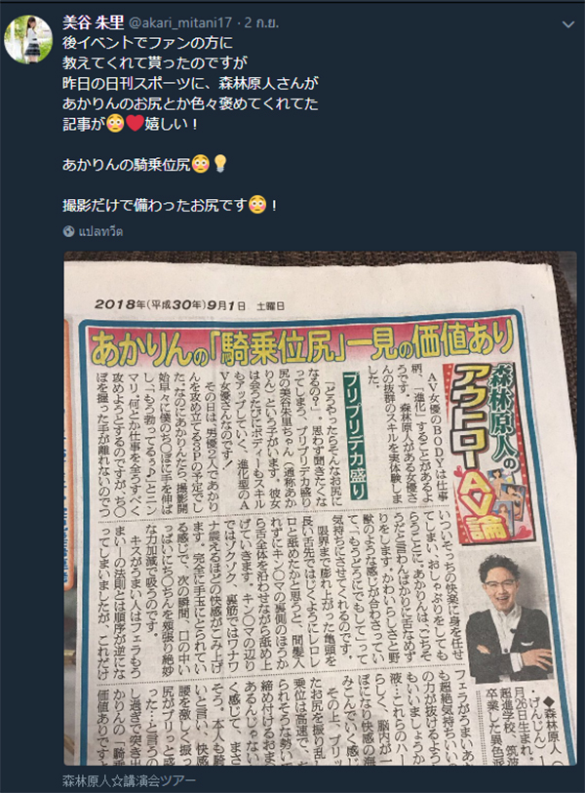
Task: Click the แปลทวีต translate tweet link
Action: 101,231
